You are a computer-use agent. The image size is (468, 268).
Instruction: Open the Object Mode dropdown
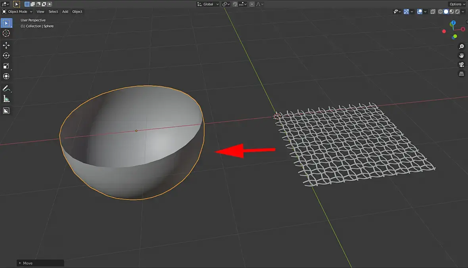tap(17, 11)
